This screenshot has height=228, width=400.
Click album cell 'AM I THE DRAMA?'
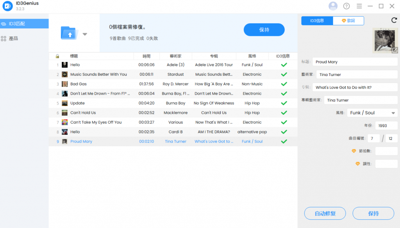214,132
